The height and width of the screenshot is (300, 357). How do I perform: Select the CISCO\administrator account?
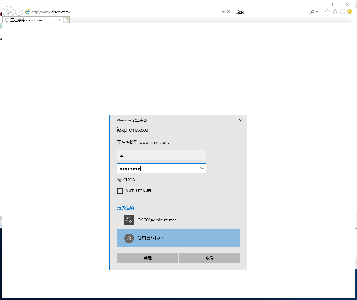pos(178,220)
